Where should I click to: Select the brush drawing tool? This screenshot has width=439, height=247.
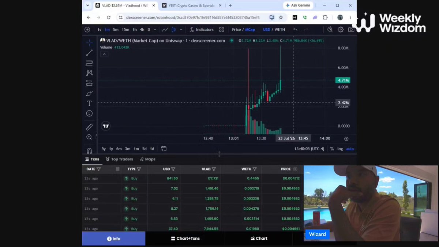[89, 93]
